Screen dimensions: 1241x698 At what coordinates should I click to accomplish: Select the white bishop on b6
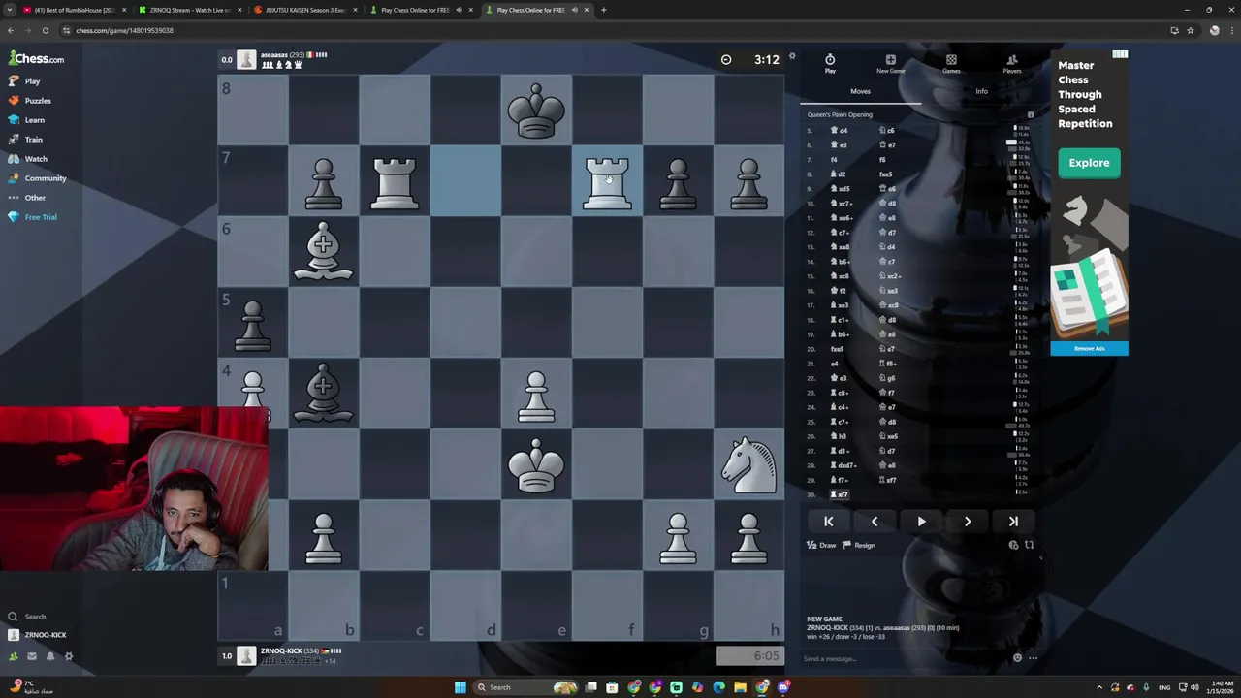point(324,252)
